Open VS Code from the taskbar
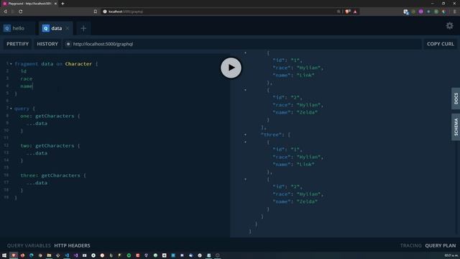 coord(67,255)
